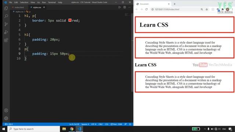Split the editor to the right
235x132 pixels.
[124, 7]
